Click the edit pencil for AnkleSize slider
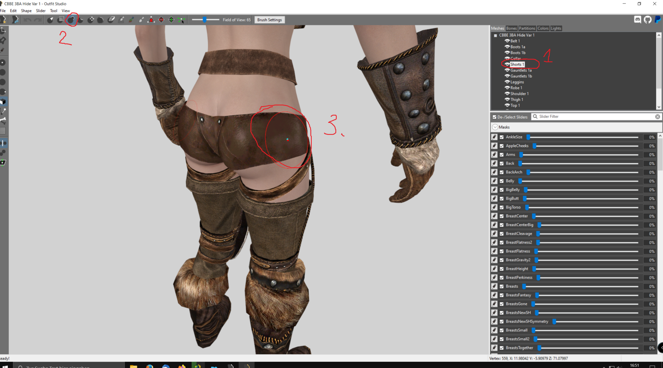 (494, 137)
